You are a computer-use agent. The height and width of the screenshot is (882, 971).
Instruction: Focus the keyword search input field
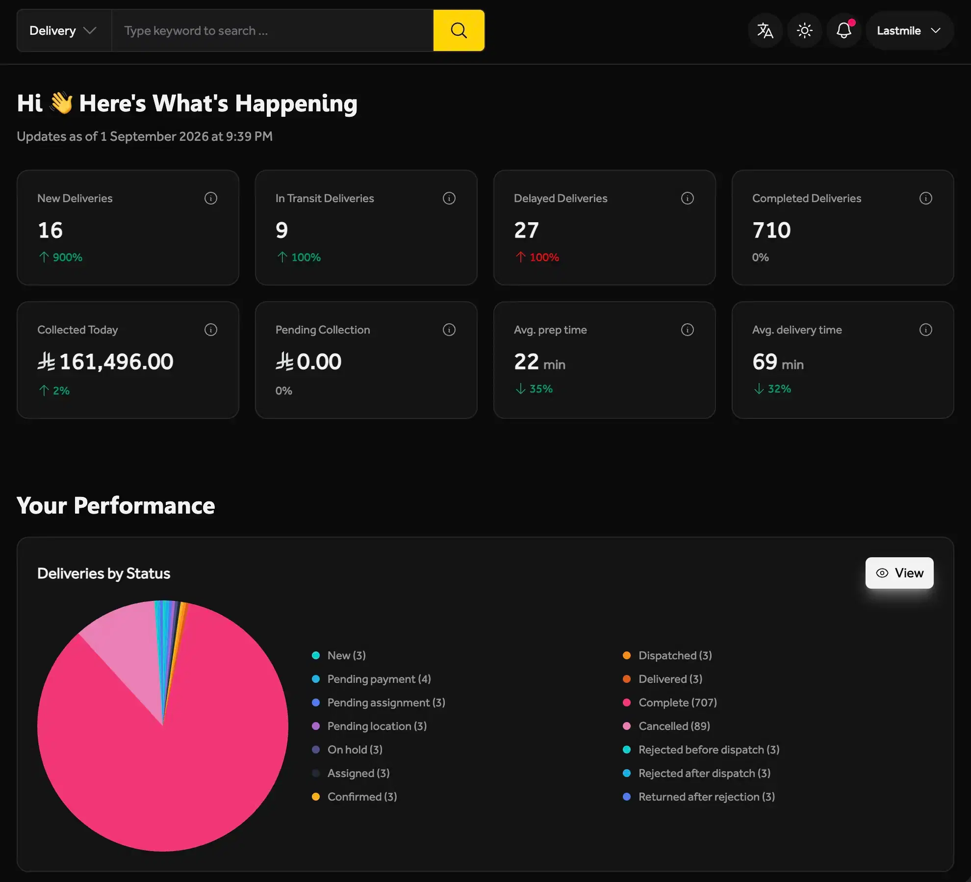pos(273,30)
